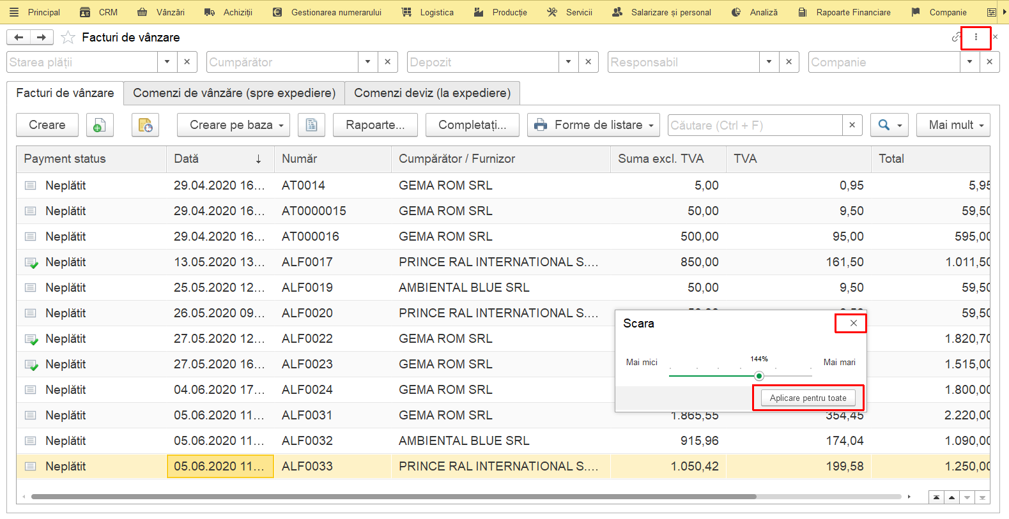The image size is (1009, 519).
Task: Click the Căutare search input field
Action: click(755, 125)
